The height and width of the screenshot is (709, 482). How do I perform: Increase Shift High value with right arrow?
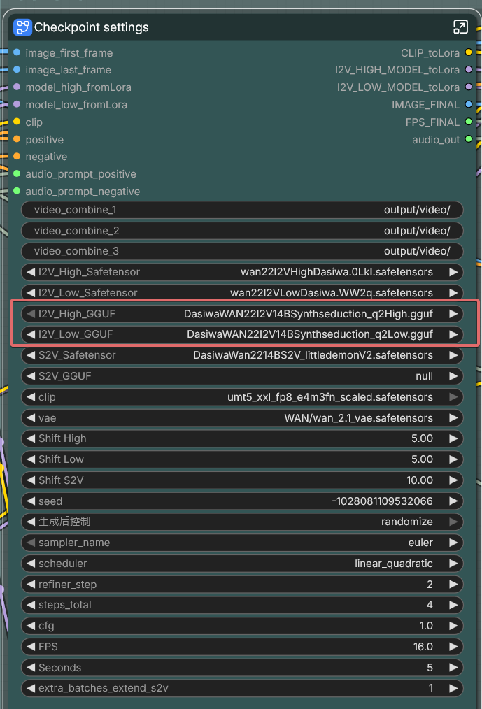453,438
